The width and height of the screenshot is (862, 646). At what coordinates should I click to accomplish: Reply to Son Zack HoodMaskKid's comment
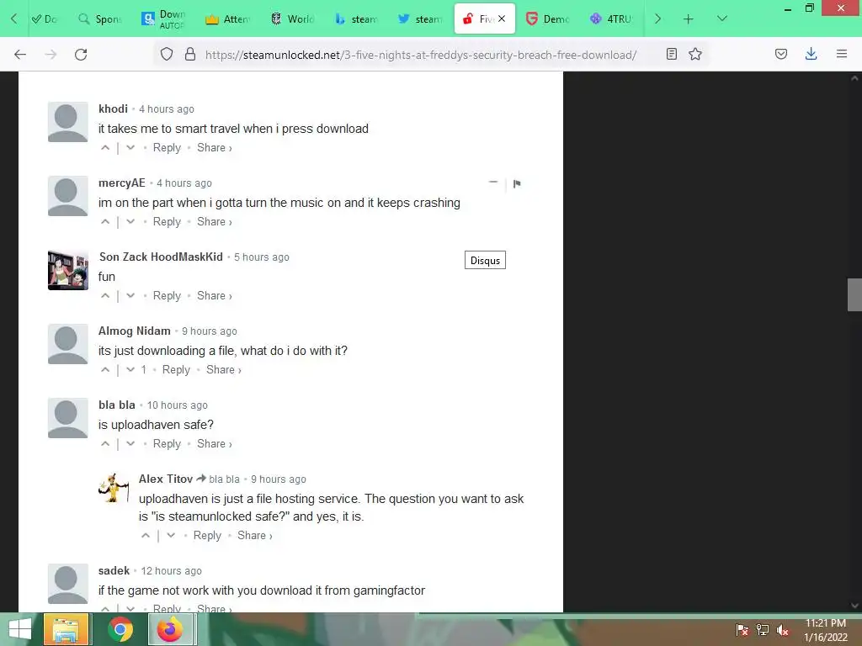tap(167, 296)
